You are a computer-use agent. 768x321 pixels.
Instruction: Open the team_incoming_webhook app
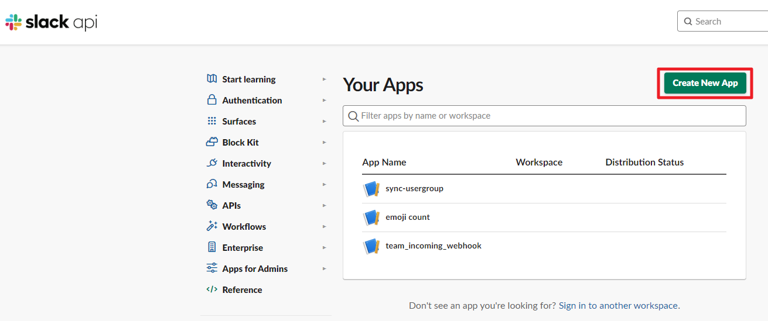(434, 246)
